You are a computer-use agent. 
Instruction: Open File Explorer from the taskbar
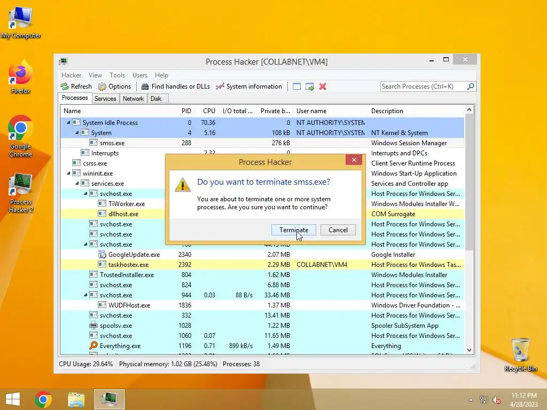76,399
